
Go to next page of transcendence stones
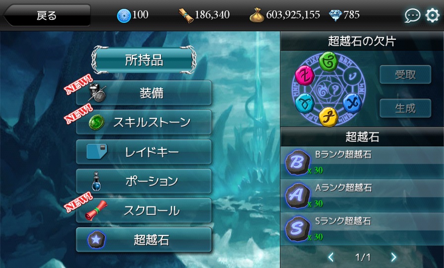coord(393,257)
